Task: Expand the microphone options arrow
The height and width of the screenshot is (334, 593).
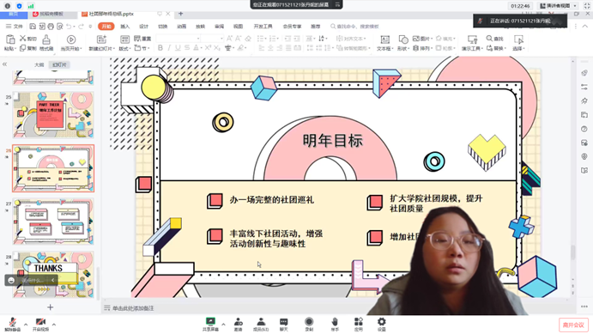Action: click(26, 325)
